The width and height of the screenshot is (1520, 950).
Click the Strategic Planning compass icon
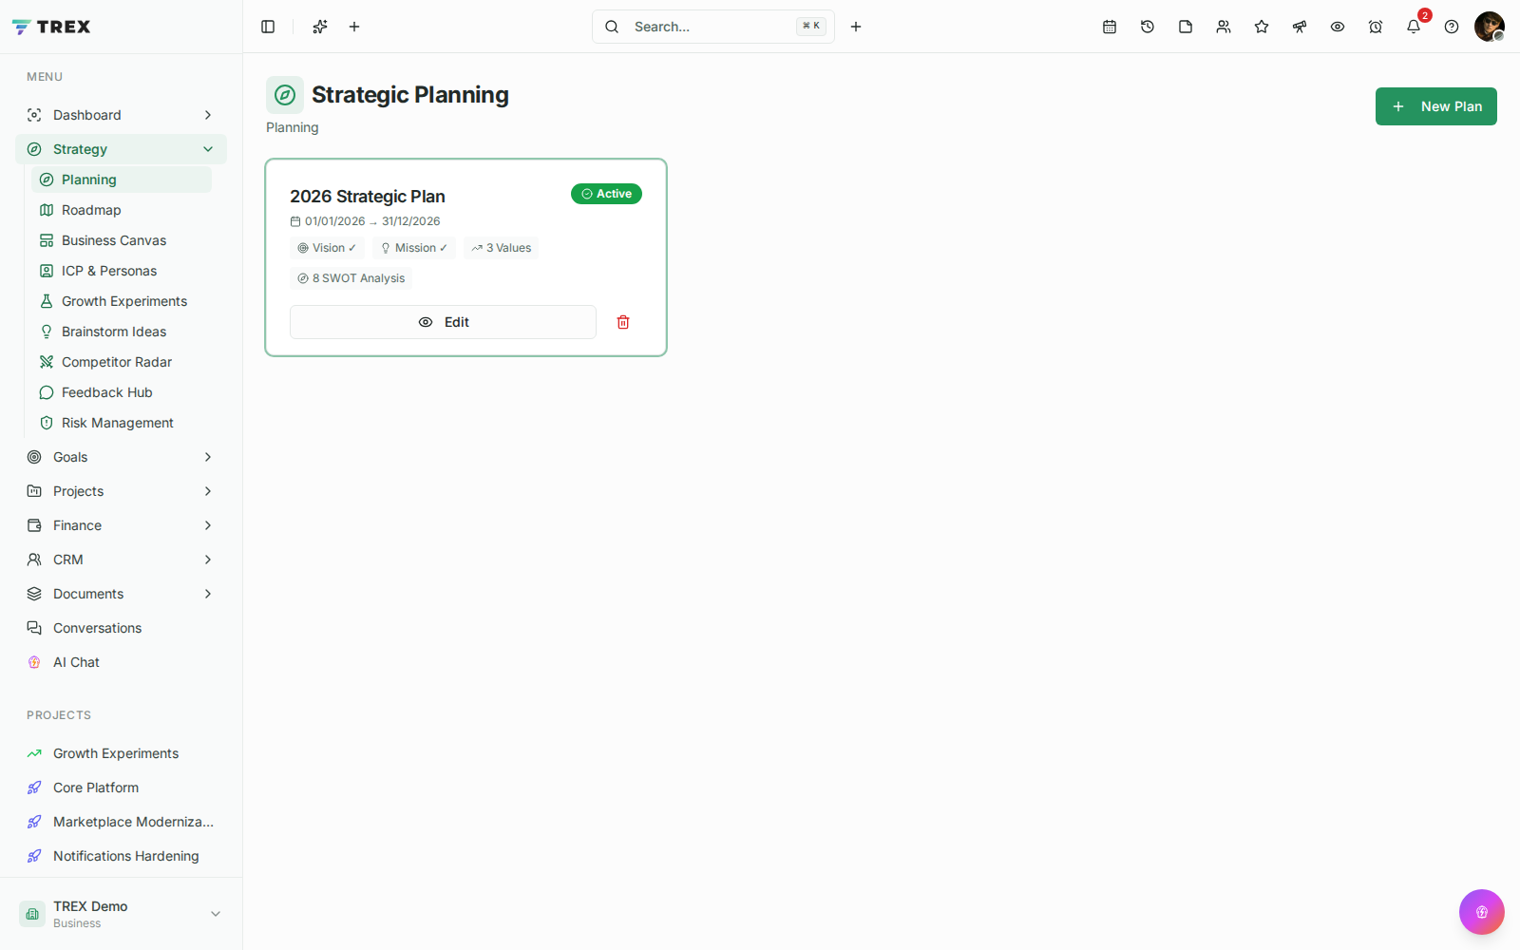tap(285, 95)
